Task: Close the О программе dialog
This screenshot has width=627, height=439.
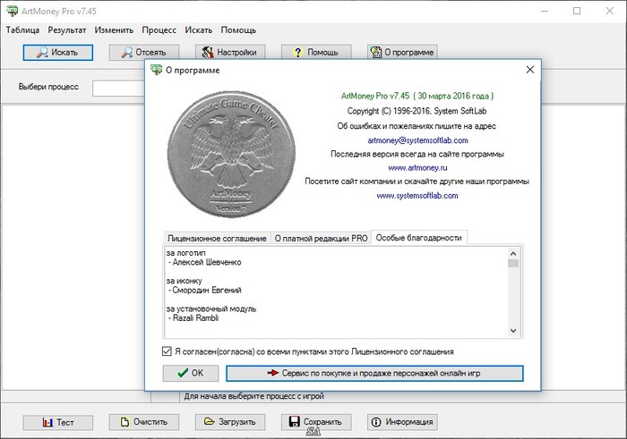Action: pyautogui.click(x=529, y=70)
